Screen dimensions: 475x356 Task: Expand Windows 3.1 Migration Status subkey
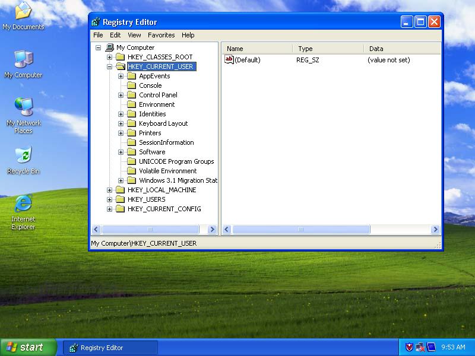[x=121, y=181]
